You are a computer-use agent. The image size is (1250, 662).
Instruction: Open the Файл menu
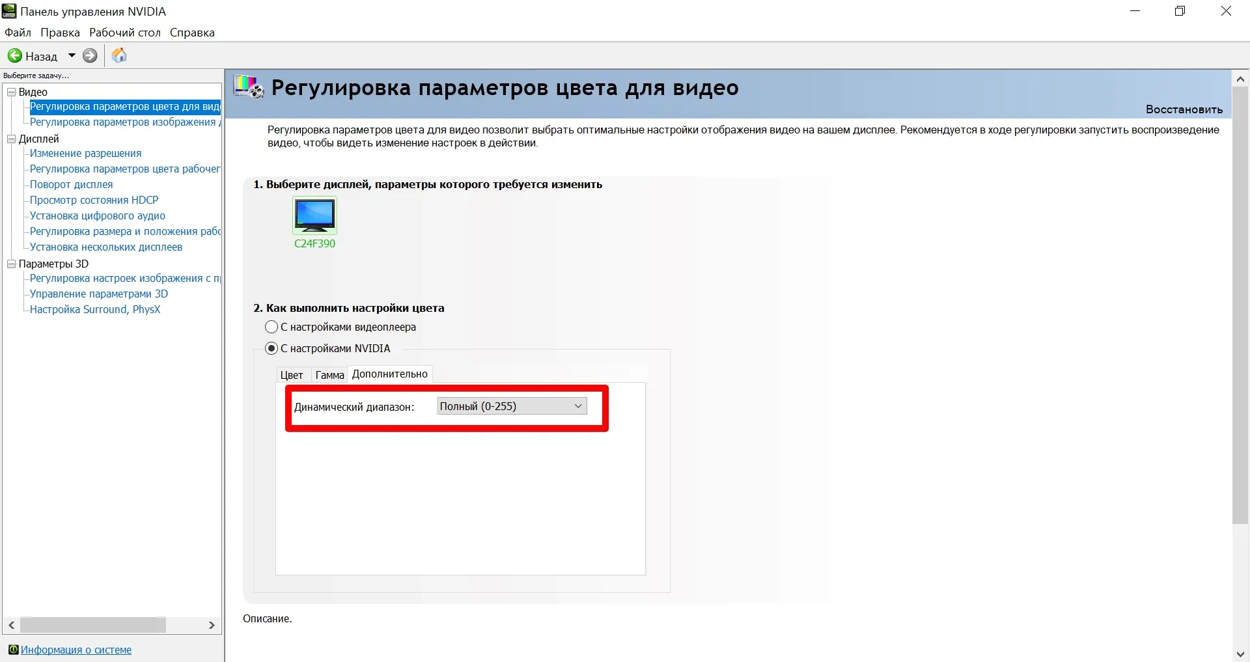(18, 33)
